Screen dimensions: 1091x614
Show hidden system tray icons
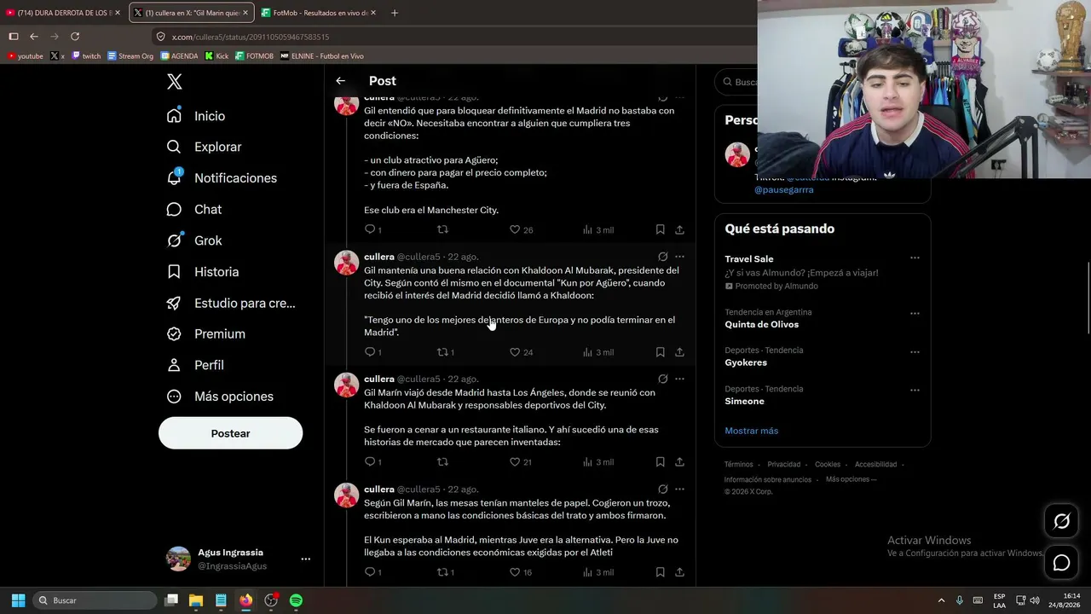point(941,600)
